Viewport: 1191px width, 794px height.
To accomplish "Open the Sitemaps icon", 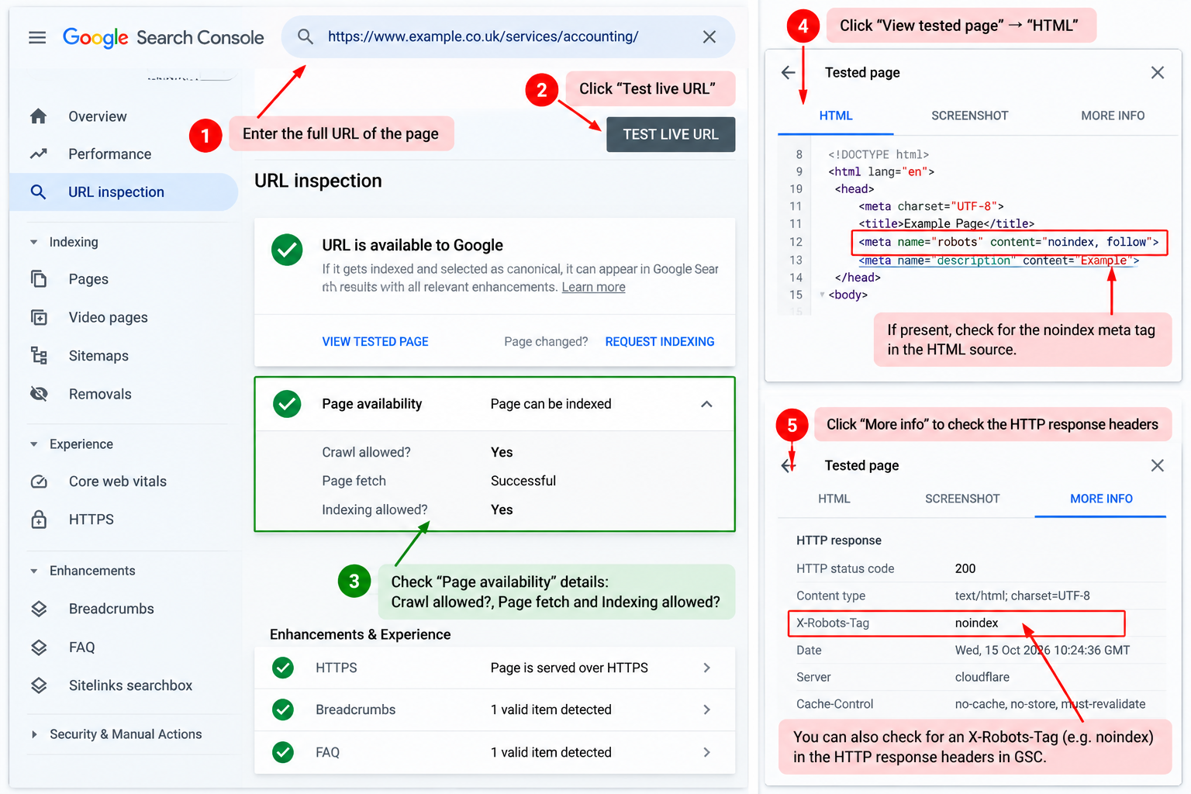I will pos(39,356).
